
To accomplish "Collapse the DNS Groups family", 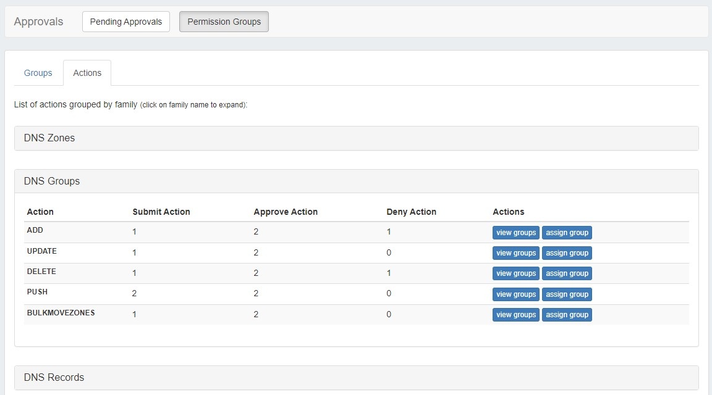I will 52,181.
